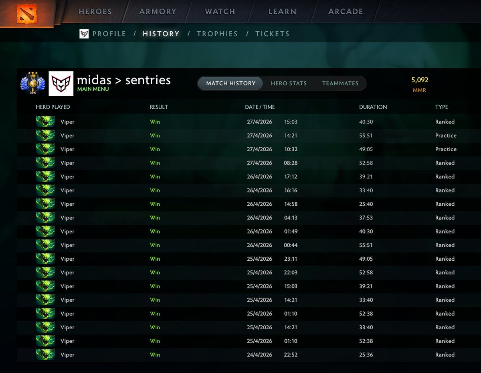Click duration 52:58 in 27/4/2026 08:28 row
481x373 pixels.
pyautogui.click(x=366, y=162)
